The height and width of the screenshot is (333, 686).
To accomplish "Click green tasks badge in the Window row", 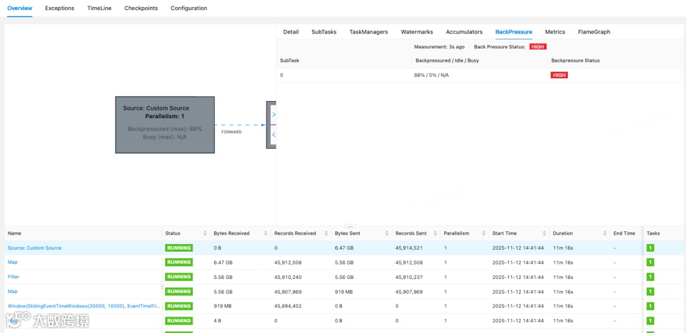I will click(650, 306).
